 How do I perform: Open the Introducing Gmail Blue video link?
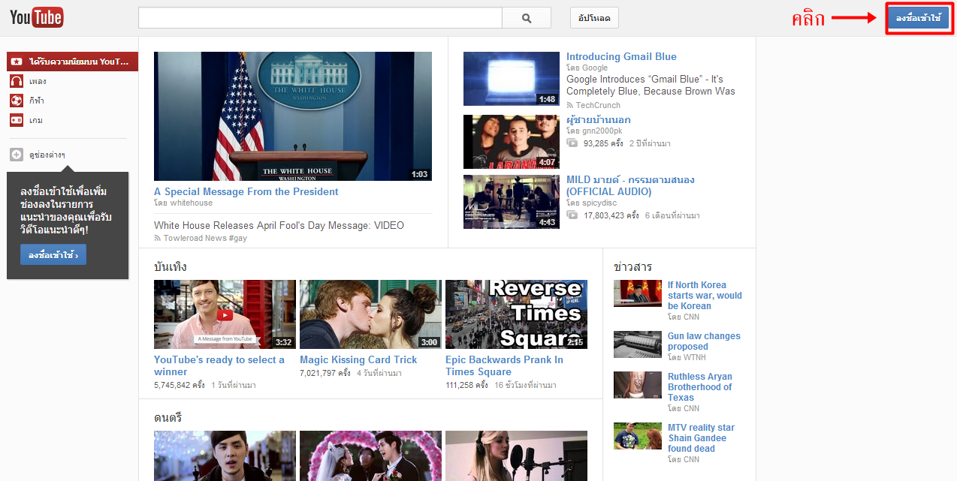(x=621, y=56)
